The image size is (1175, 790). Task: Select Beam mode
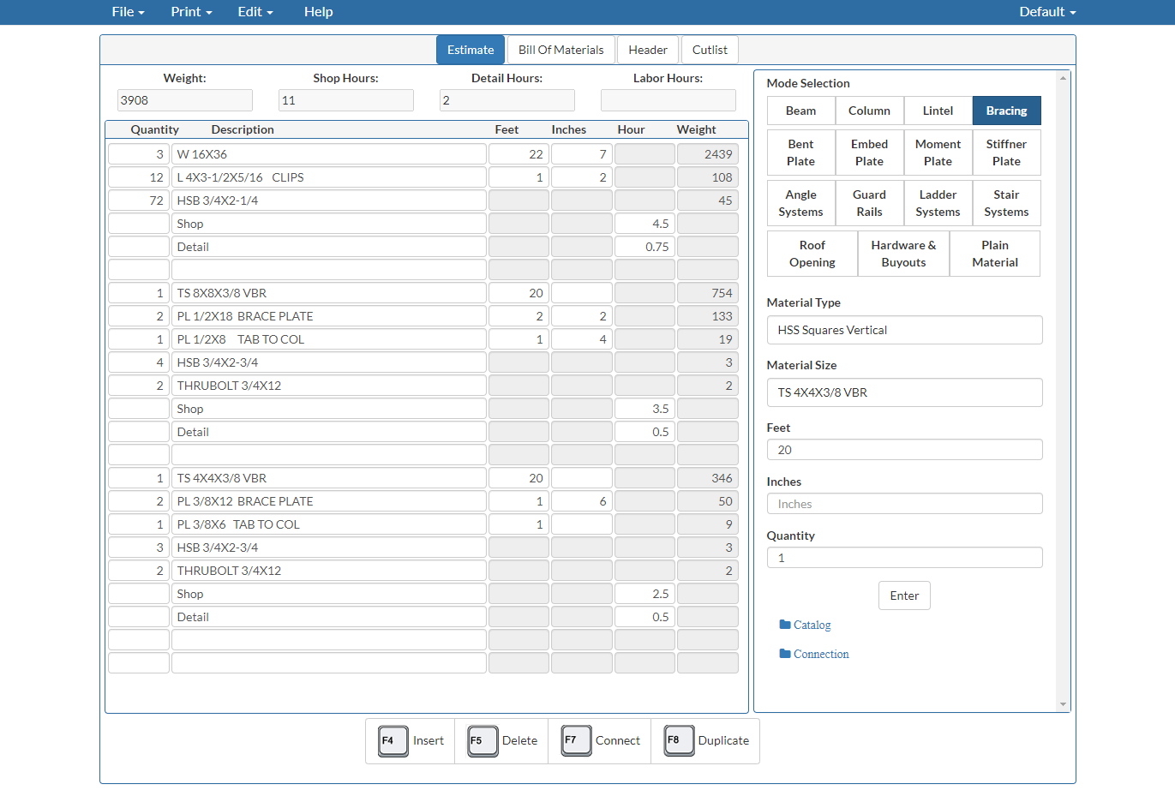[801, 111]
